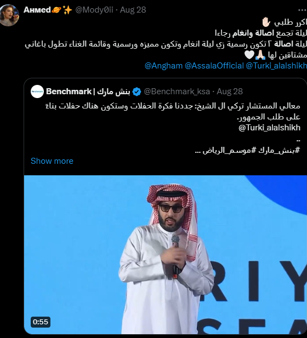Click the blue verified badge next to Benchmark

(x=137, y=91)
